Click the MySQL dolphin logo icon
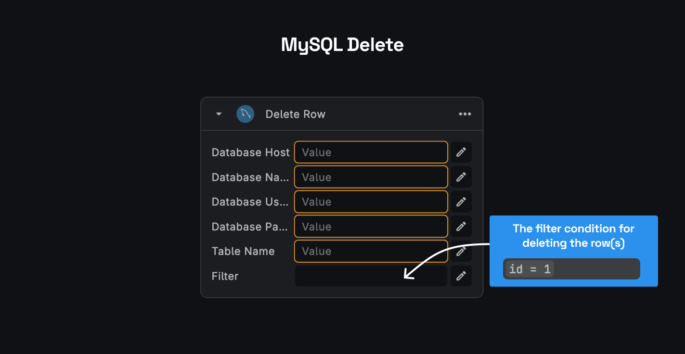The width and height of the screenshot is (685, 354). pyautogui.click(x=245, y=114)
